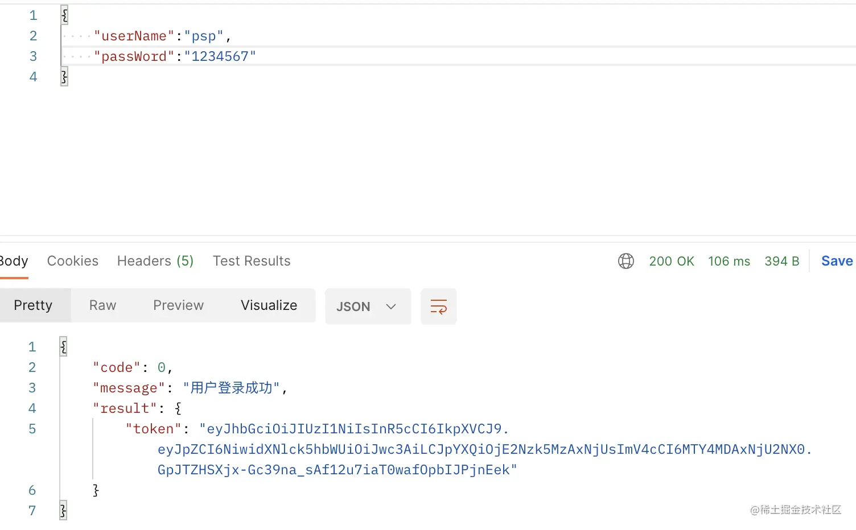Image resolution: width=856 pixels, height=530 pixels.
Task: Toggle the wrap lines icon
Action: click(438, 307)
